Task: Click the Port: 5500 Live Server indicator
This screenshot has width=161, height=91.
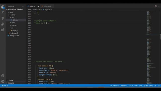Action: (x=148, y=86)
